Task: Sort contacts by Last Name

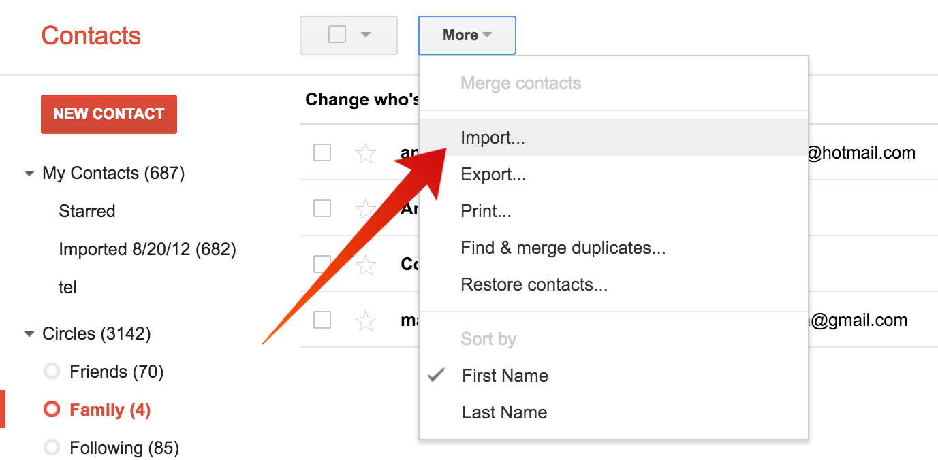Action: pyautogui.click(x=504, y=412)
